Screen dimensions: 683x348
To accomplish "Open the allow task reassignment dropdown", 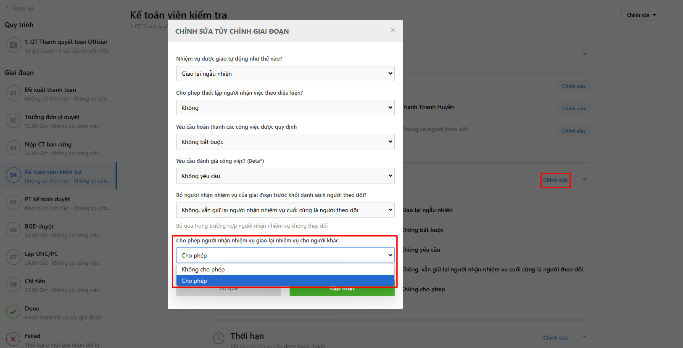I will (x=285, y=255).
